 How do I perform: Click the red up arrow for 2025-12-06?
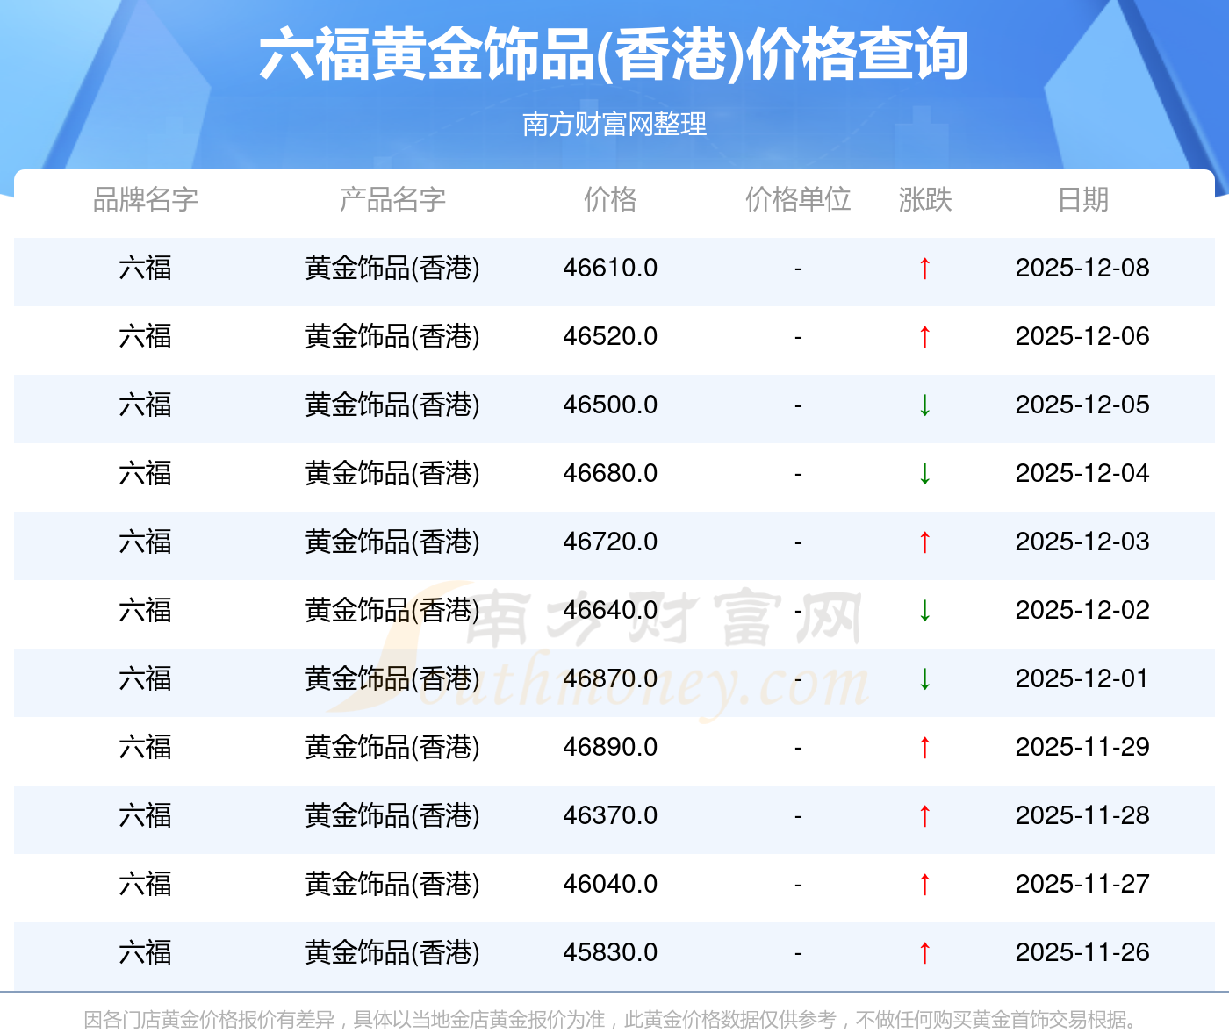coord(924,336)
